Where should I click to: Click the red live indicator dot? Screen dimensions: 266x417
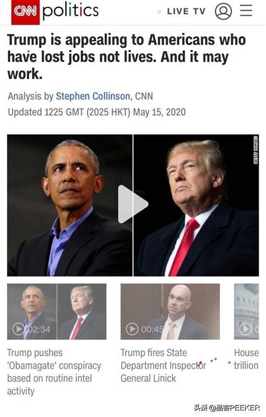[x=159, y=12]
